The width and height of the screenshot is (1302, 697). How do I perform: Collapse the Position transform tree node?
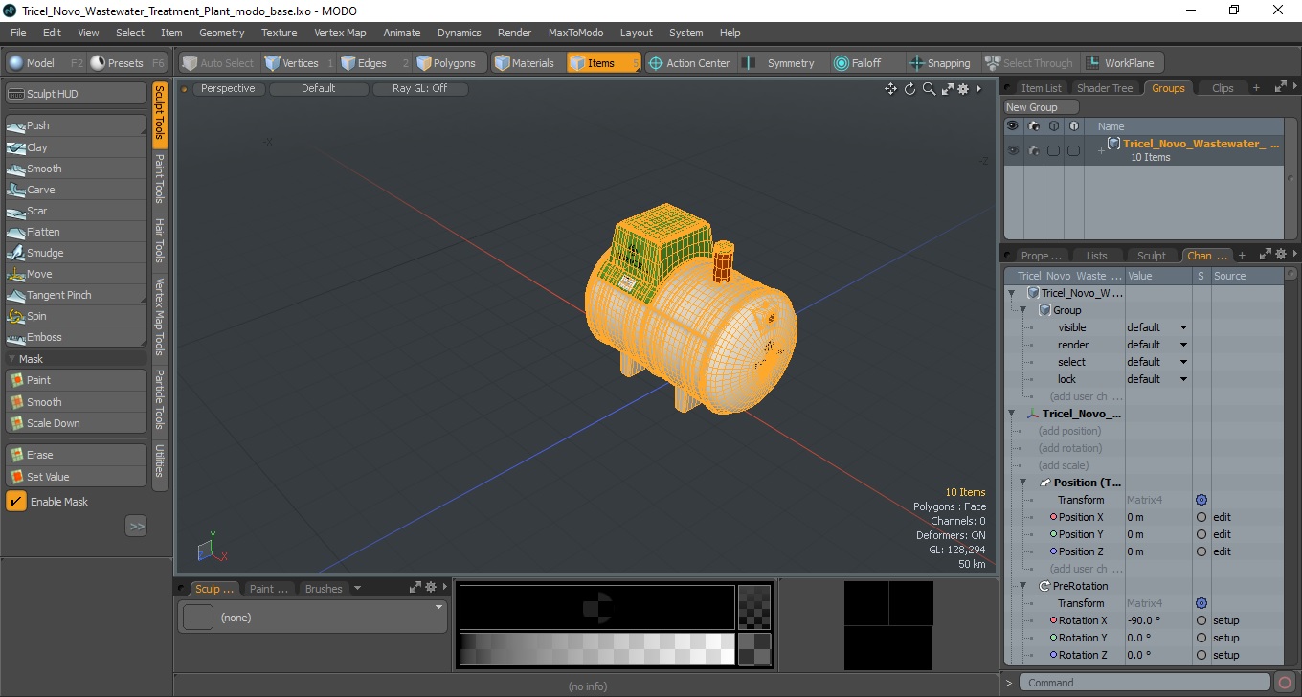[x=1023, y=483]
